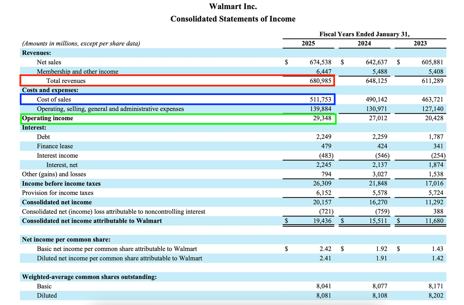The height and width of the screenshot is (305, 464).
Task: Click the 'Interest:' section label
Action: point(34,127)
